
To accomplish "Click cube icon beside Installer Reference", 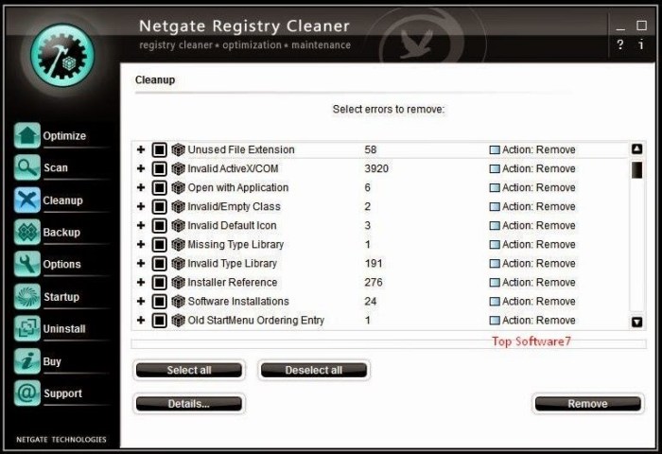I will tap(178, 282).
